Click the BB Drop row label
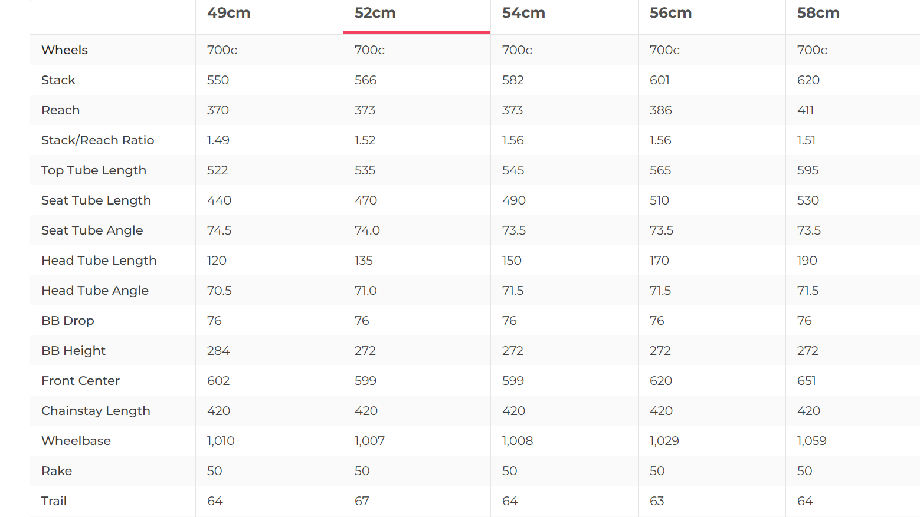This screenshot has height=517, width=920. coord(68,321)
